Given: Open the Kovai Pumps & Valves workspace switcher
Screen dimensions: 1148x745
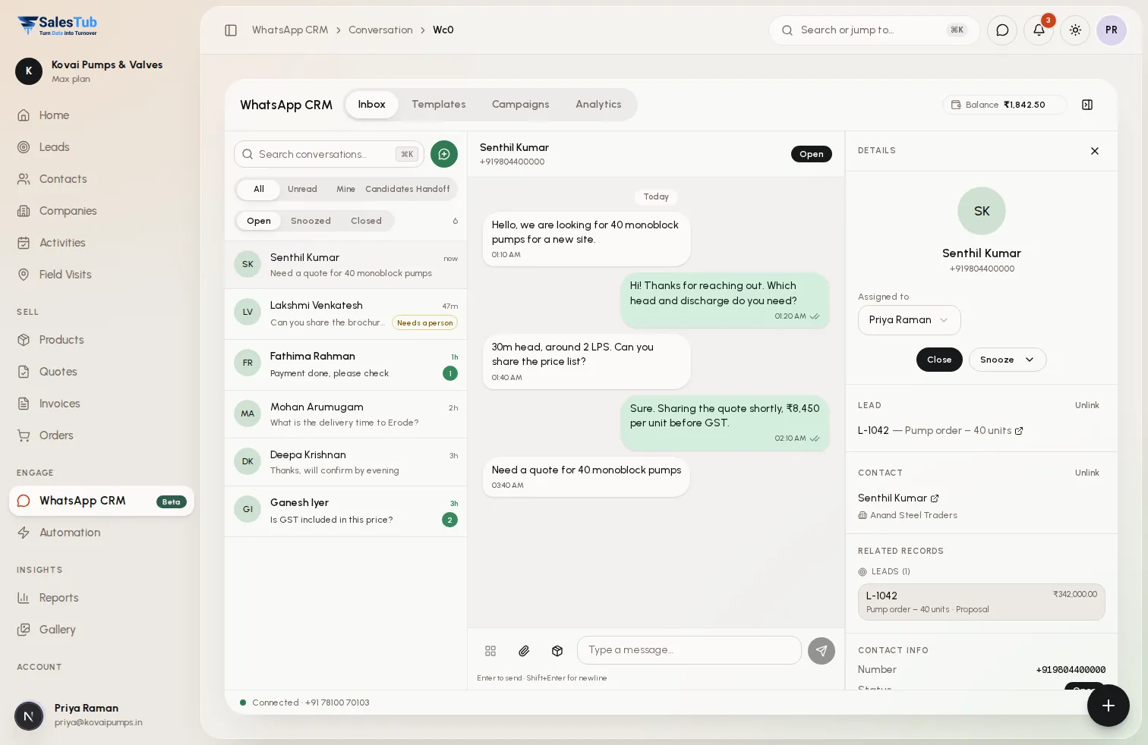Looking at the screenshot, I should 102,71.
